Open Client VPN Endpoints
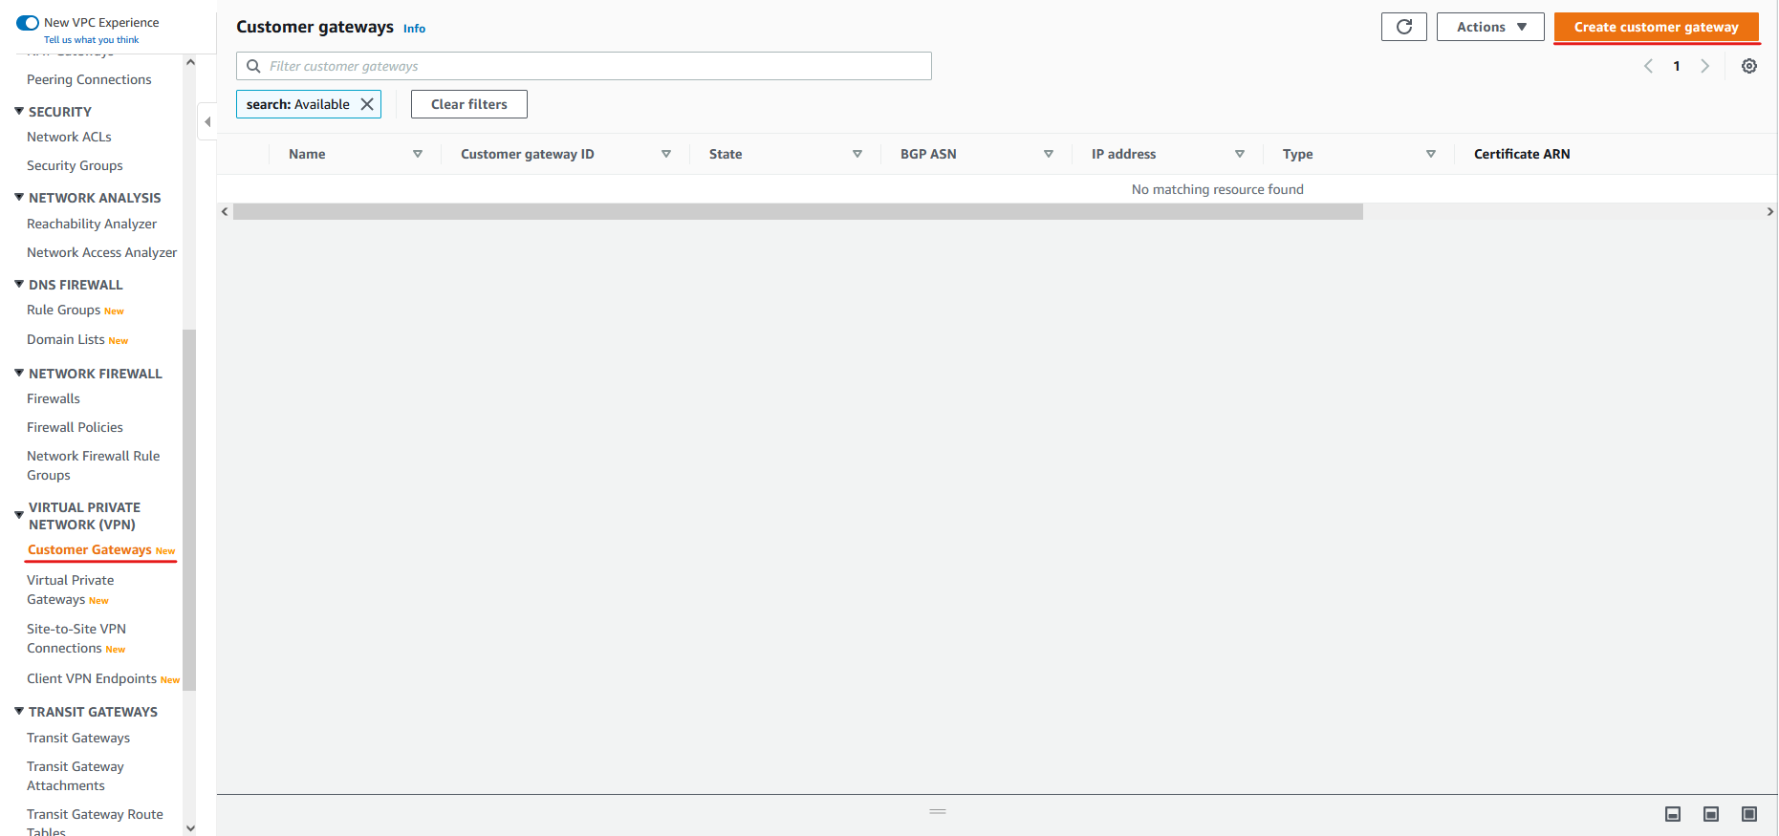1779x836 pixels. pos(92,678)
